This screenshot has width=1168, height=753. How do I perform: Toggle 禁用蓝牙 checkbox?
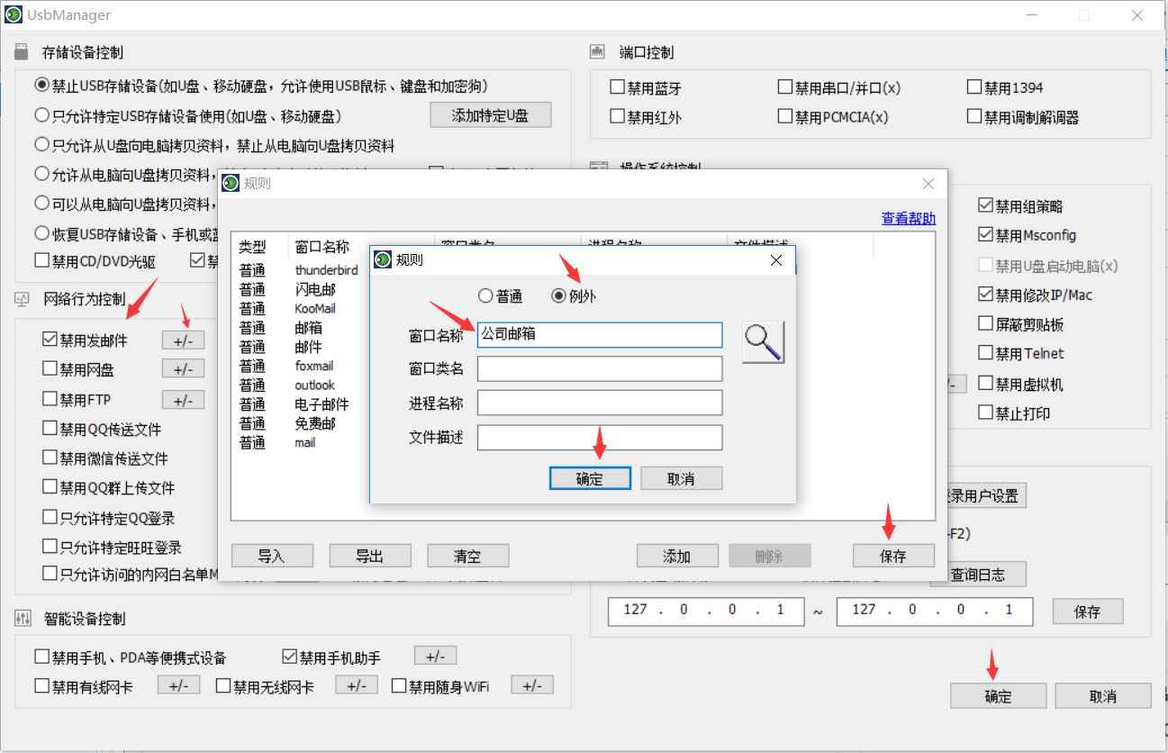pos(618,87)
